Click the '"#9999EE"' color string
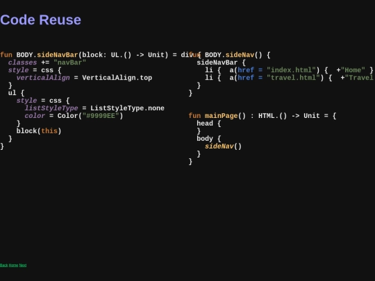Screen dimensions: 375x281 click(101, 116)
